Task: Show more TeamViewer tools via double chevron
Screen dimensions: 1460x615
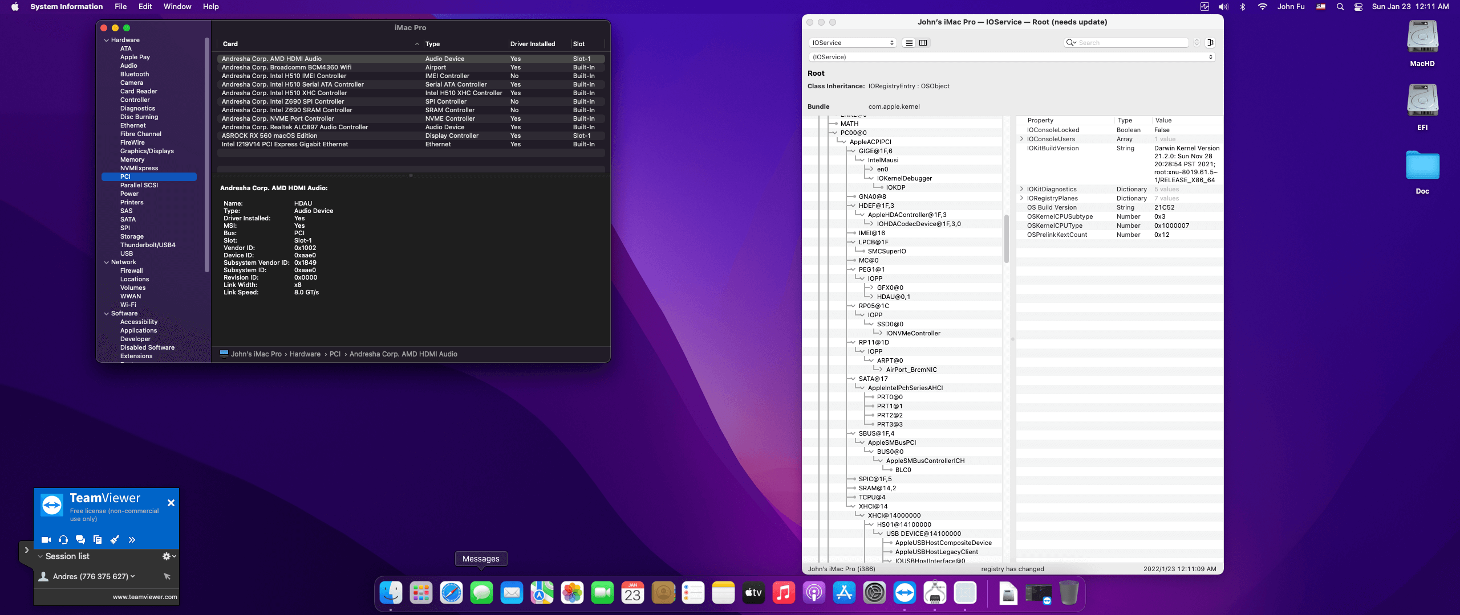Action: point(132,540)
